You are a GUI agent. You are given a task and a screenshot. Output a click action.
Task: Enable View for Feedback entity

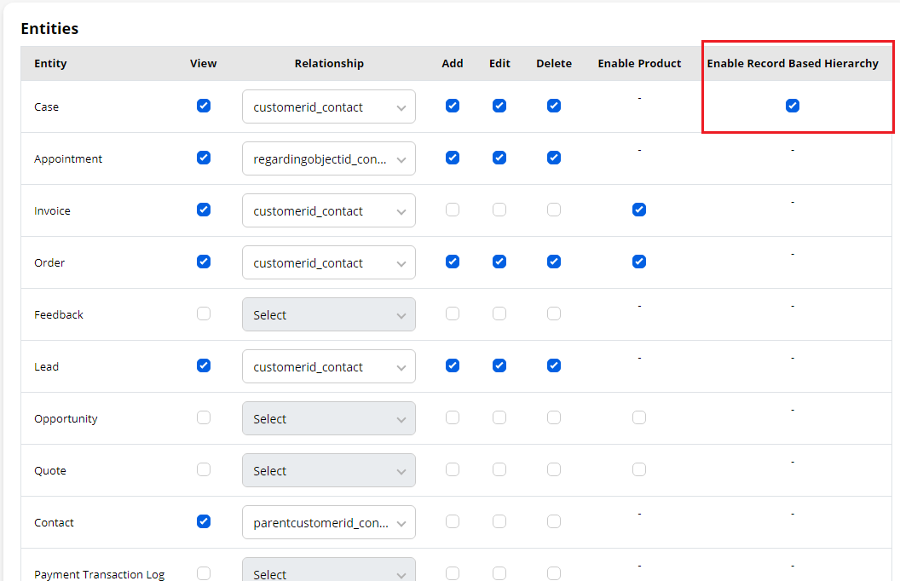pyautogui.click(x=204, y=314)
